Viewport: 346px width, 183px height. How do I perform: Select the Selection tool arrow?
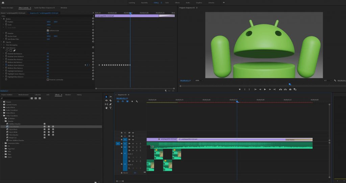[106, 97]
